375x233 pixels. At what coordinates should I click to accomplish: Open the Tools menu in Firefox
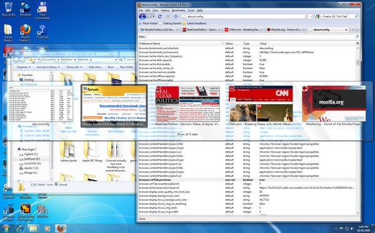(191, 11)
